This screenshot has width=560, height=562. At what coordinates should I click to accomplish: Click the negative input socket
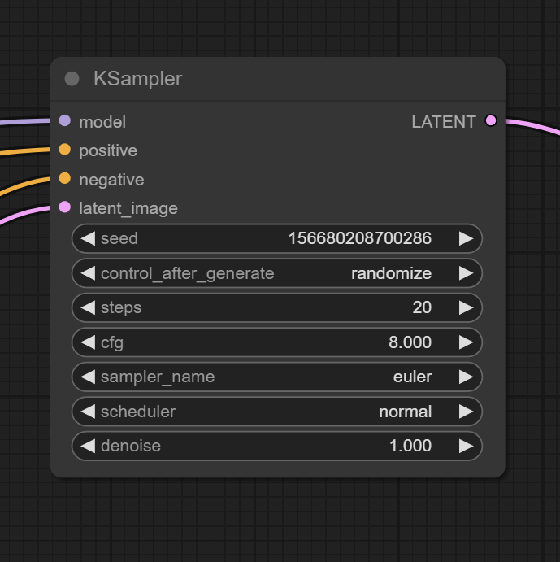tap(65, 178)
